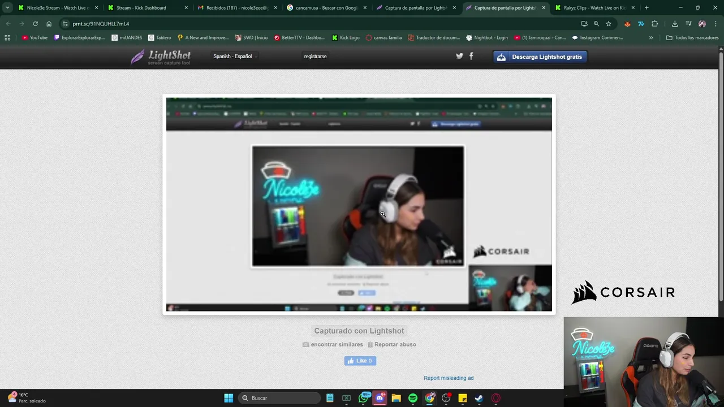Open the Spanish - Español language dropdown
This screenshot has height=407, width=724.
tap(235, 57)
